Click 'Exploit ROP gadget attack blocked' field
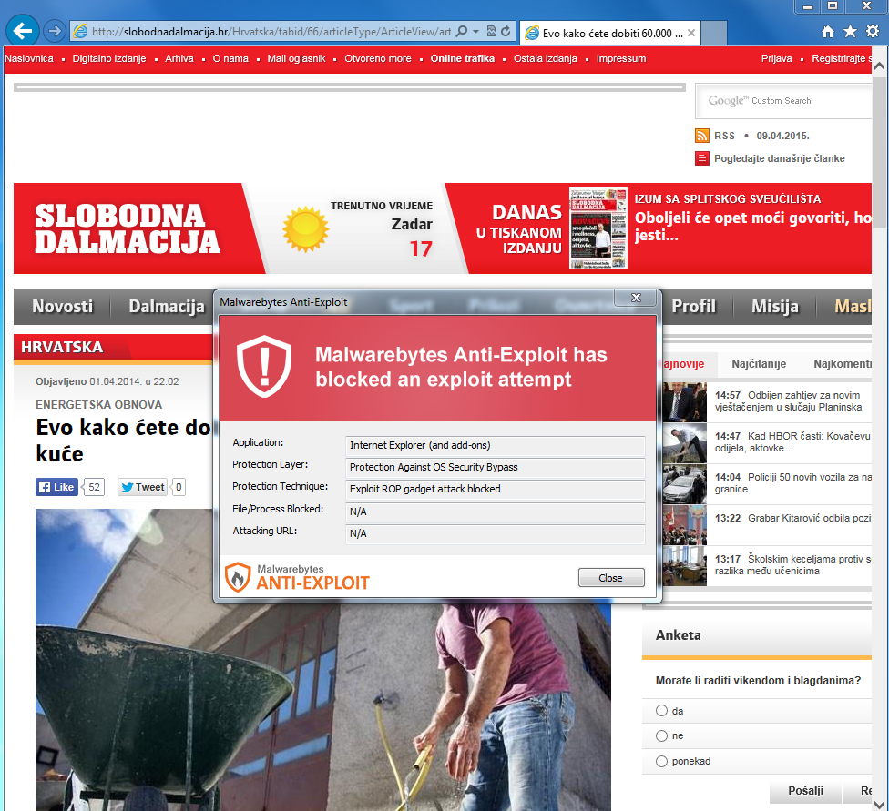 click(495, 489)
